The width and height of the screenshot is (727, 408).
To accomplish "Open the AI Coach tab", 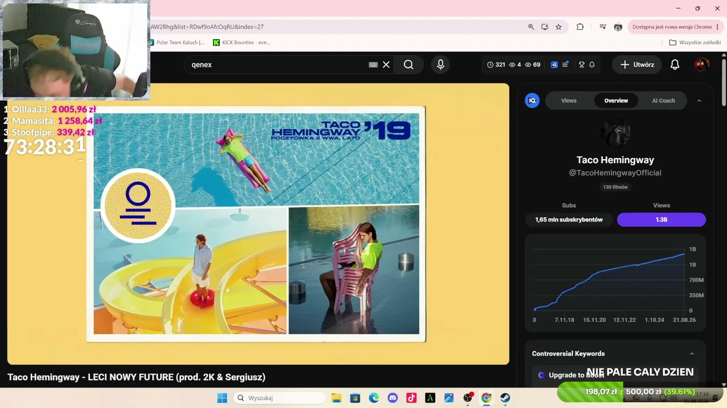I will 663,101.
